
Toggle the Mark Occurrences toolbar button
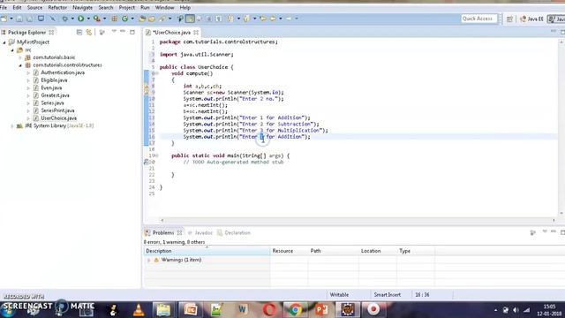pos(190,19)
